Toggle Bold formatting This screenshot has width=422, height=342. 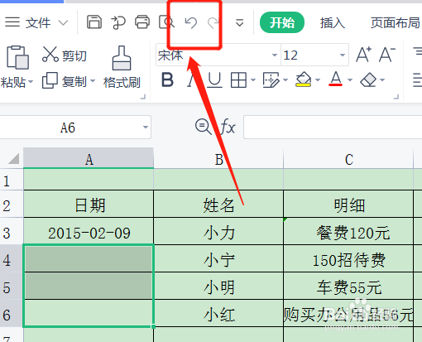pos(167,80)
